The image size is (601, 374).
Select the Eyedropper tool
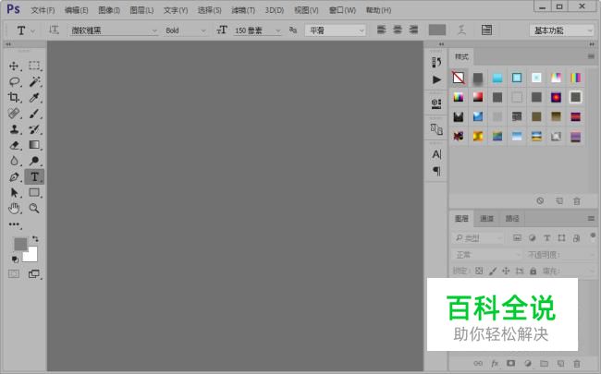[x=34, y=97]
